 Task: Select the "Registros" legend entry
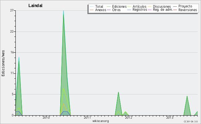tap(140, 10)
